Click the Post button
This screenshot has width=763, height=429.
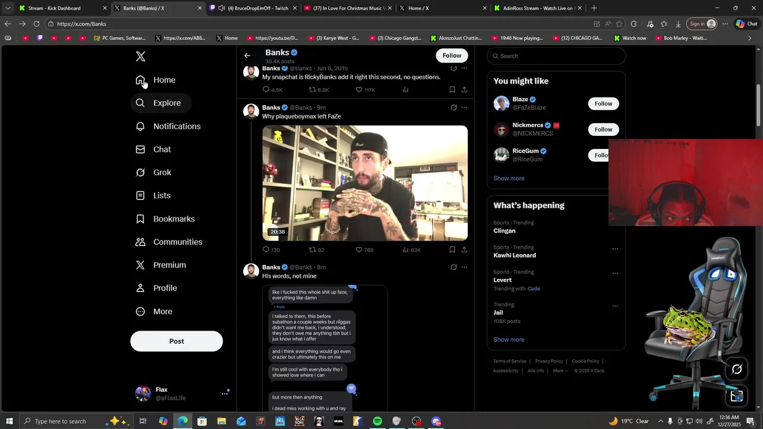click(176, 341)
